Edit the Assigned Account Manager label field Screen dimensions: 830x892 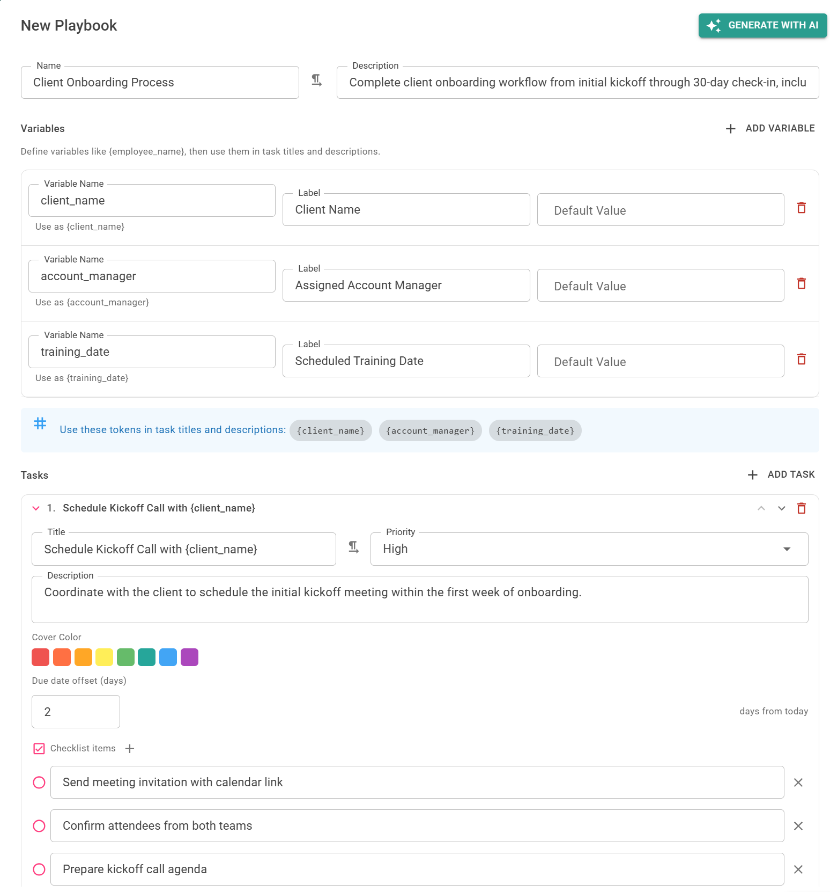click(x=406, y=286)
